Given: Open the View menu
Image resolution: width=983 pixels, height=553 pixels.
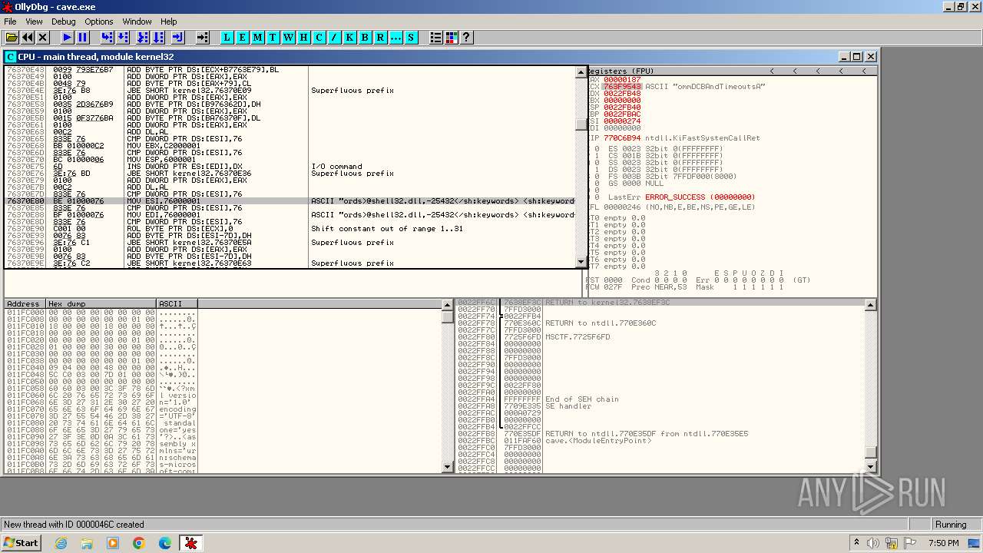Looking at the screenshot, I should coord(34,22).
